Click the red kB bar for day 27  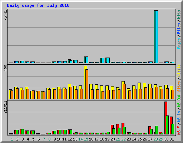point(150,130)
